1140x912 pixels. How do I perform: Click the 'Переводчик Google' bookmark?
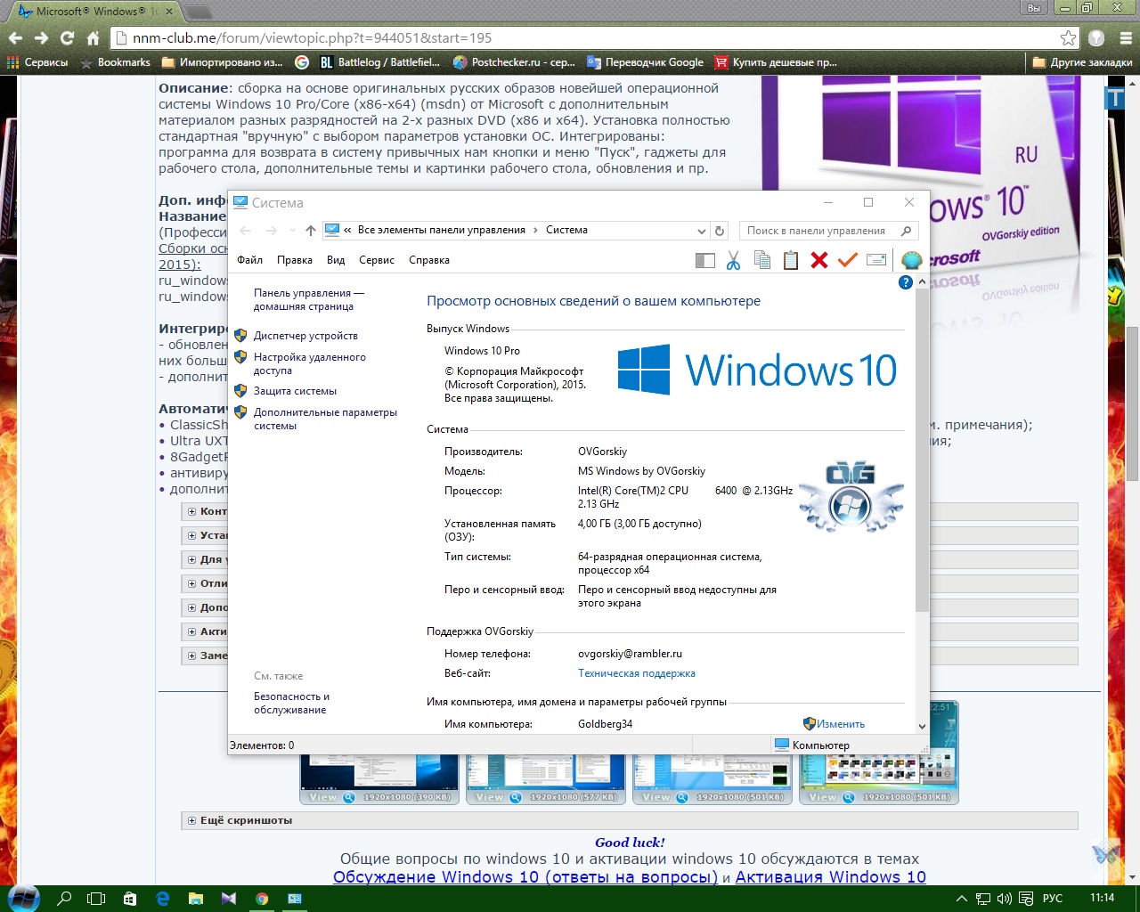click(x=645, y=62)
